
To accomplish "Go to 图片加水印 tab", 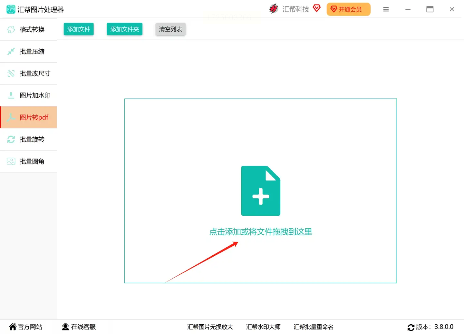I will [x=29, y=95].
